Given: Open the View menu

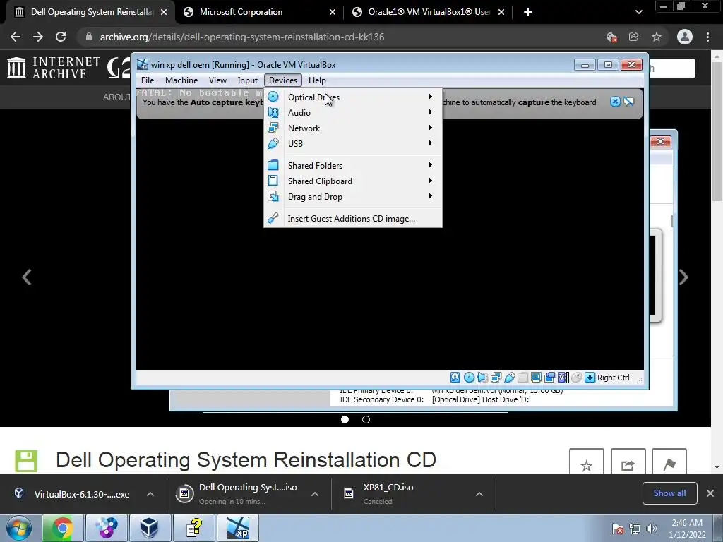Looking at the screenshot, I should [217, 80].
